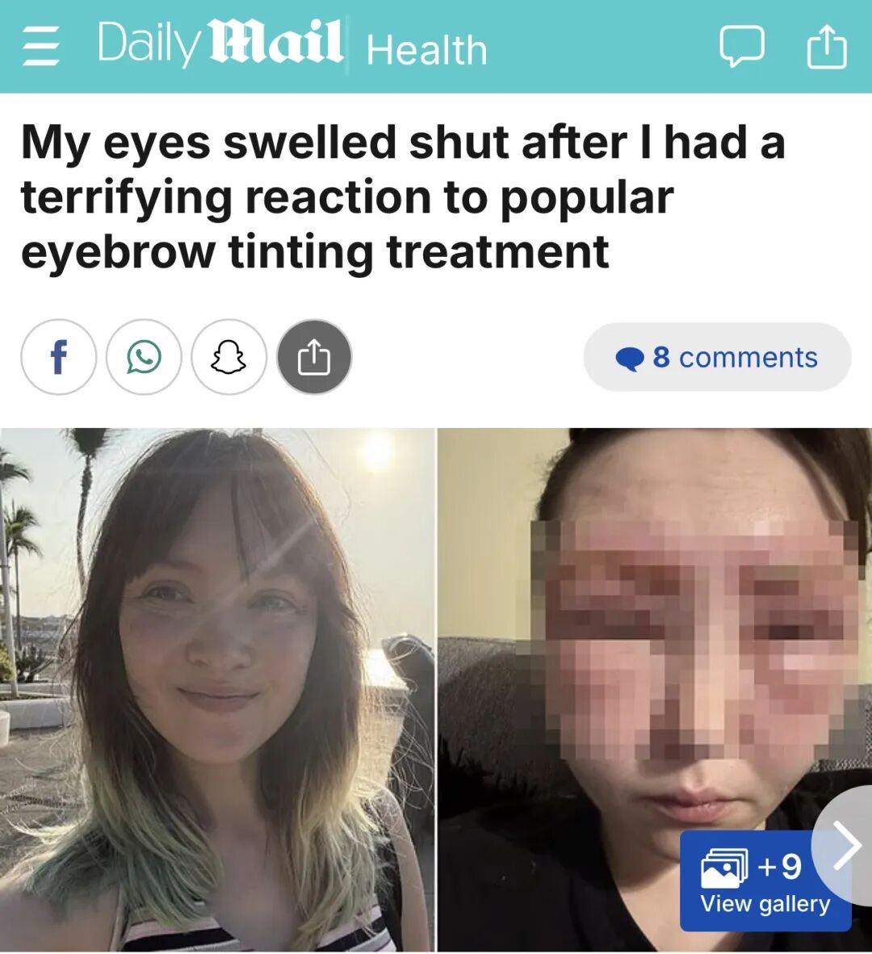Tap the +9 photo count
Image resolution: width=872 pixels, height=954 pixels.
(x=780, y=866)
